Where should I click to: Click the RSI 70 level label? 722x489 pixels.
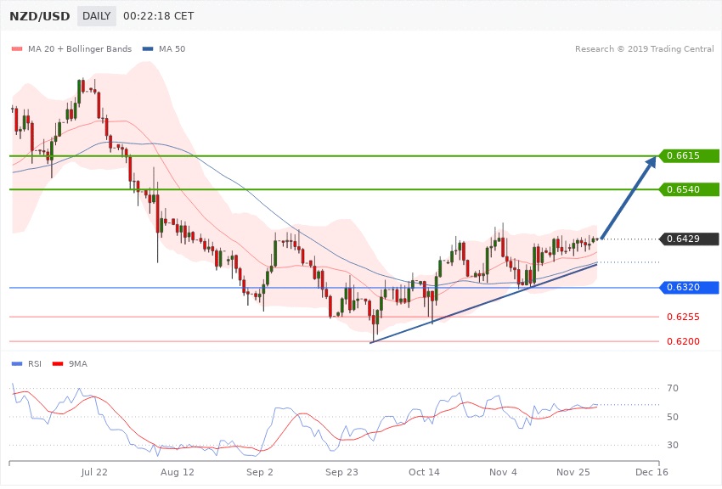(673, 388)
